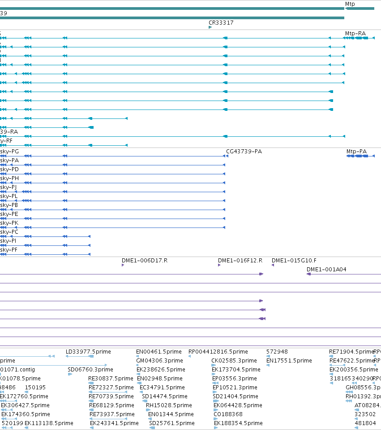Screen dimensions: 381x430
Task: Click the EK200356.5prime label
Action: (354, 370)
